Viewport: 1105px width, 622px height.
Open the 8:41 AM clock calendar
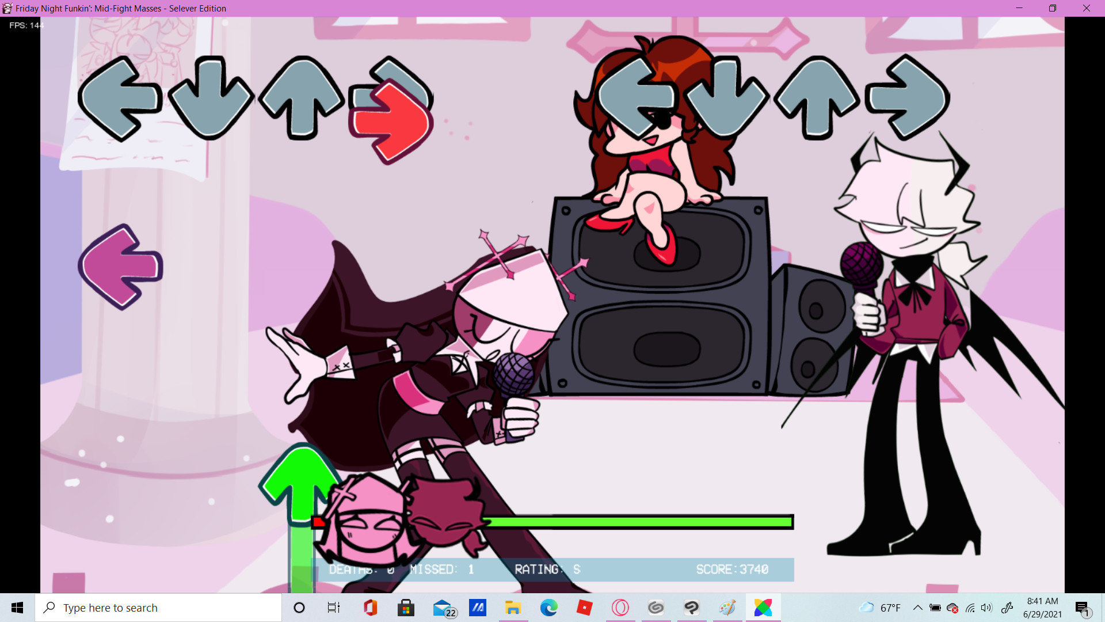click(1042, 608)
